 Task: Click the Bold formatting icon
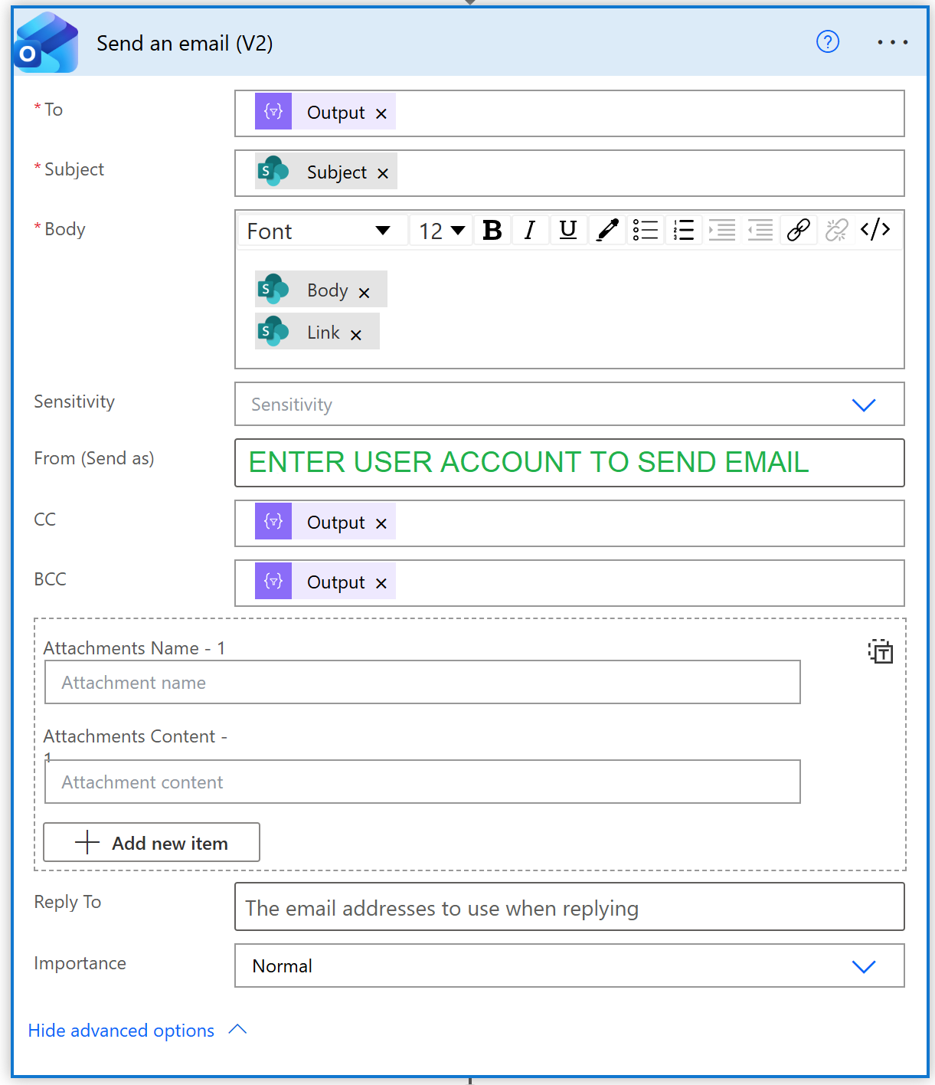(492, 230)
